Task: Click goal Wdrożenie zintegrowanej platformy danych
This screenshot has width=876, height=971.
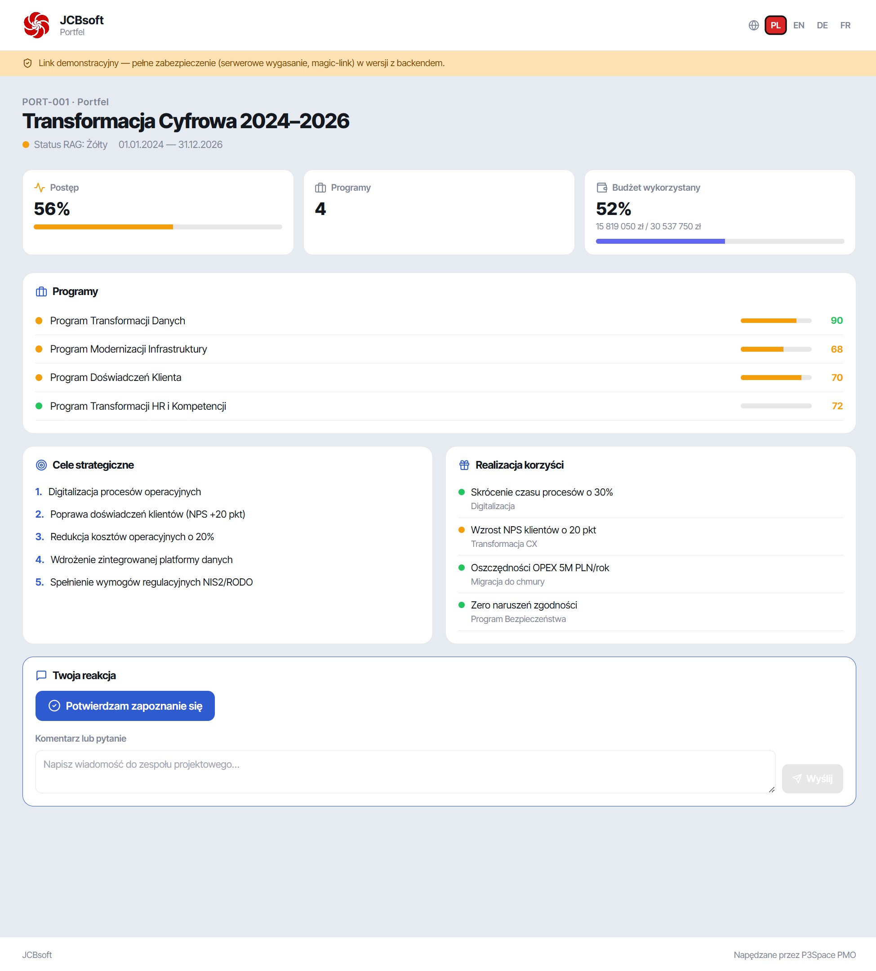Action: click(x=142, y=559)
